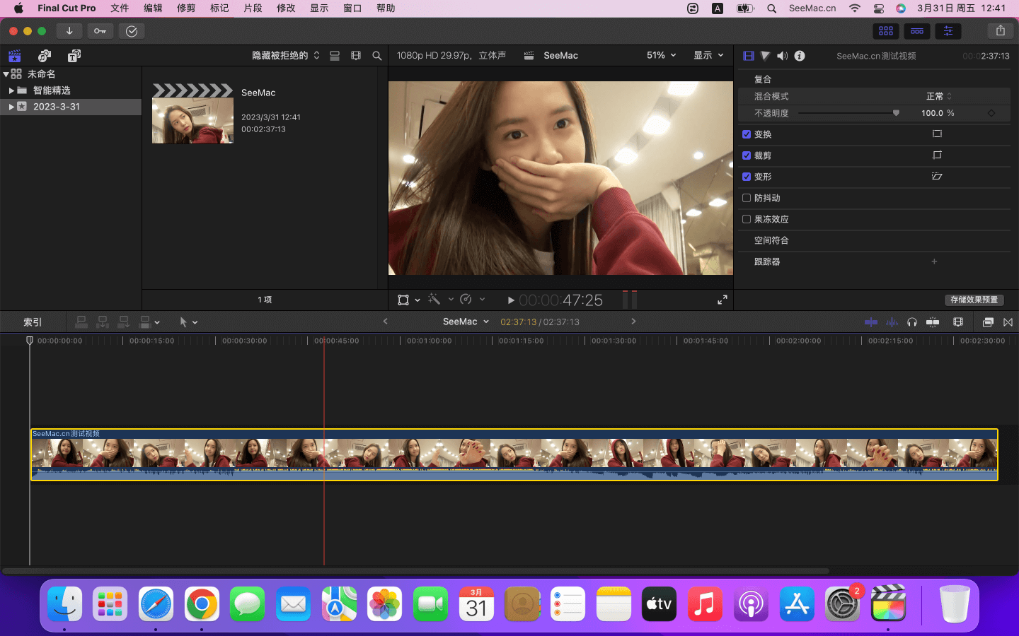The image size is (1019, 636).
Task: Open the titles and generators sidebar
Action: click(x=74, y=56)
